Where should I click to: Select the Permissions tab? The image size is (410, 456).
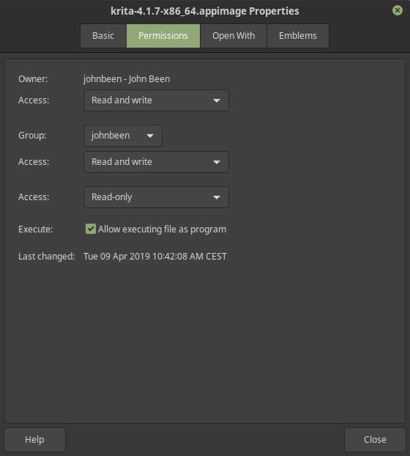pyautogui.click(x=163, y=36)
